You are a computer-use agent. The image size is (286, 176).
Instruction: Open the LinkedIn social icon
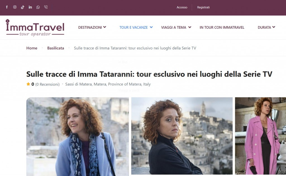click(30, 7)
